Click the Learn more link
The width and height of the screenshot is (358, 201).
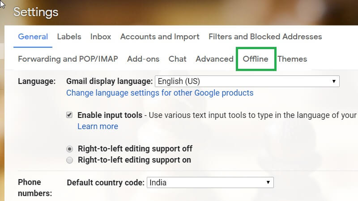[x=98, y=126]
